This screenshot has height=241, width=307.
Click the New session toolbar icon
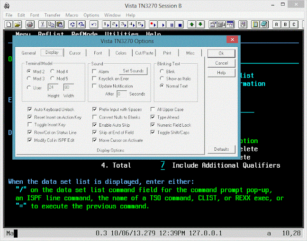[9, 25]
